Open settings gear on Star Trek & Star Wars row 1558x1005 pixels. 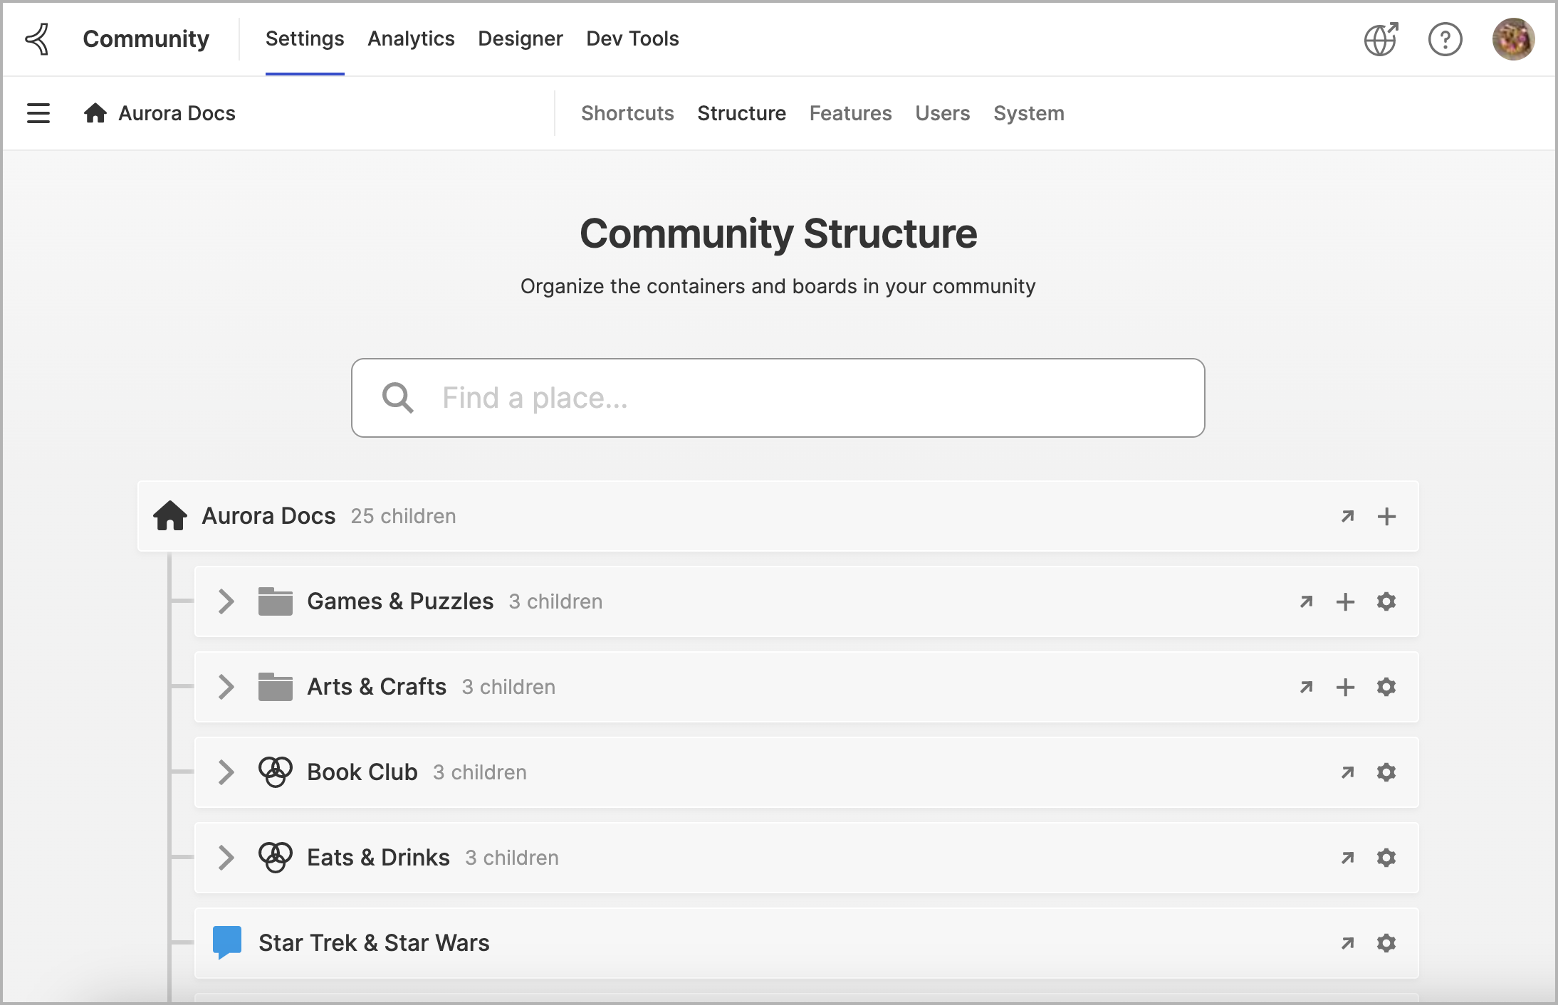[1386, 942]
